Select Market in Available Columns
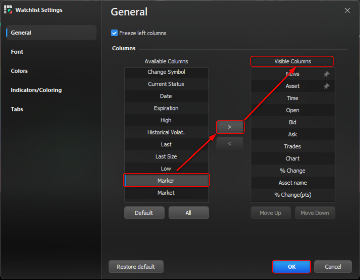The height and width of the screenshot is (280, 360). (166, 193)
